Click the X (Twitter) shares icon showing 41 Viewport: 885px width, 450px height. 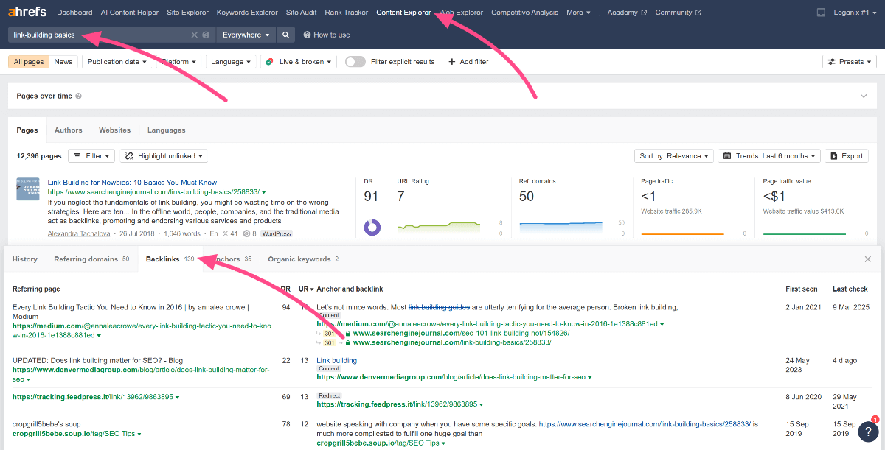pos(225,233)
